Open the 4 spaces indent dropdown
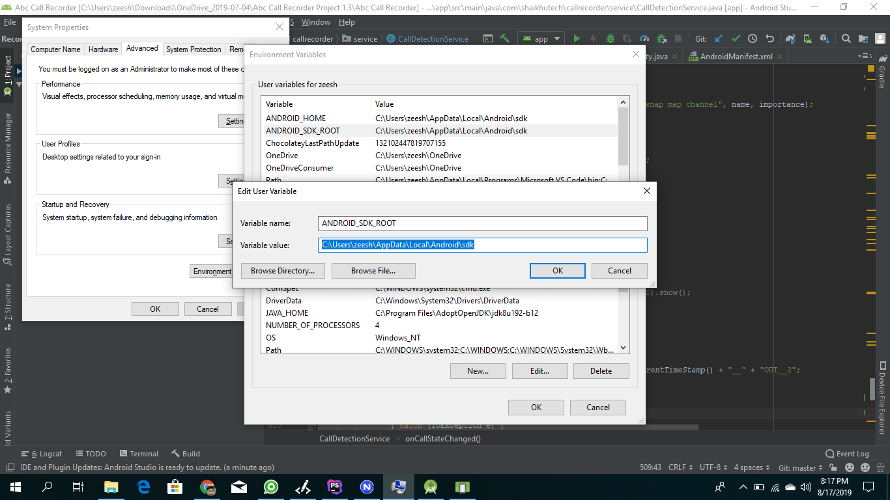 tap(751, 467)
